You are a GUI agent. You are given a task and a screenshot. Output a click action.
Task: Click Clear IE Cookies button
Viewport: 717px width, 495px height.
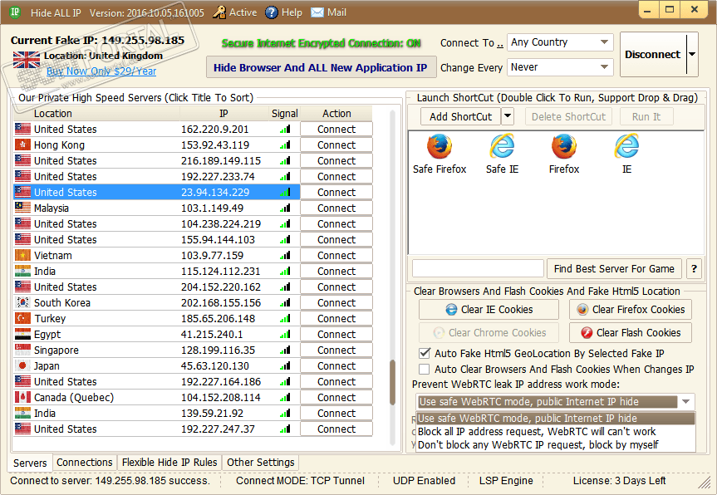[489, 310]
